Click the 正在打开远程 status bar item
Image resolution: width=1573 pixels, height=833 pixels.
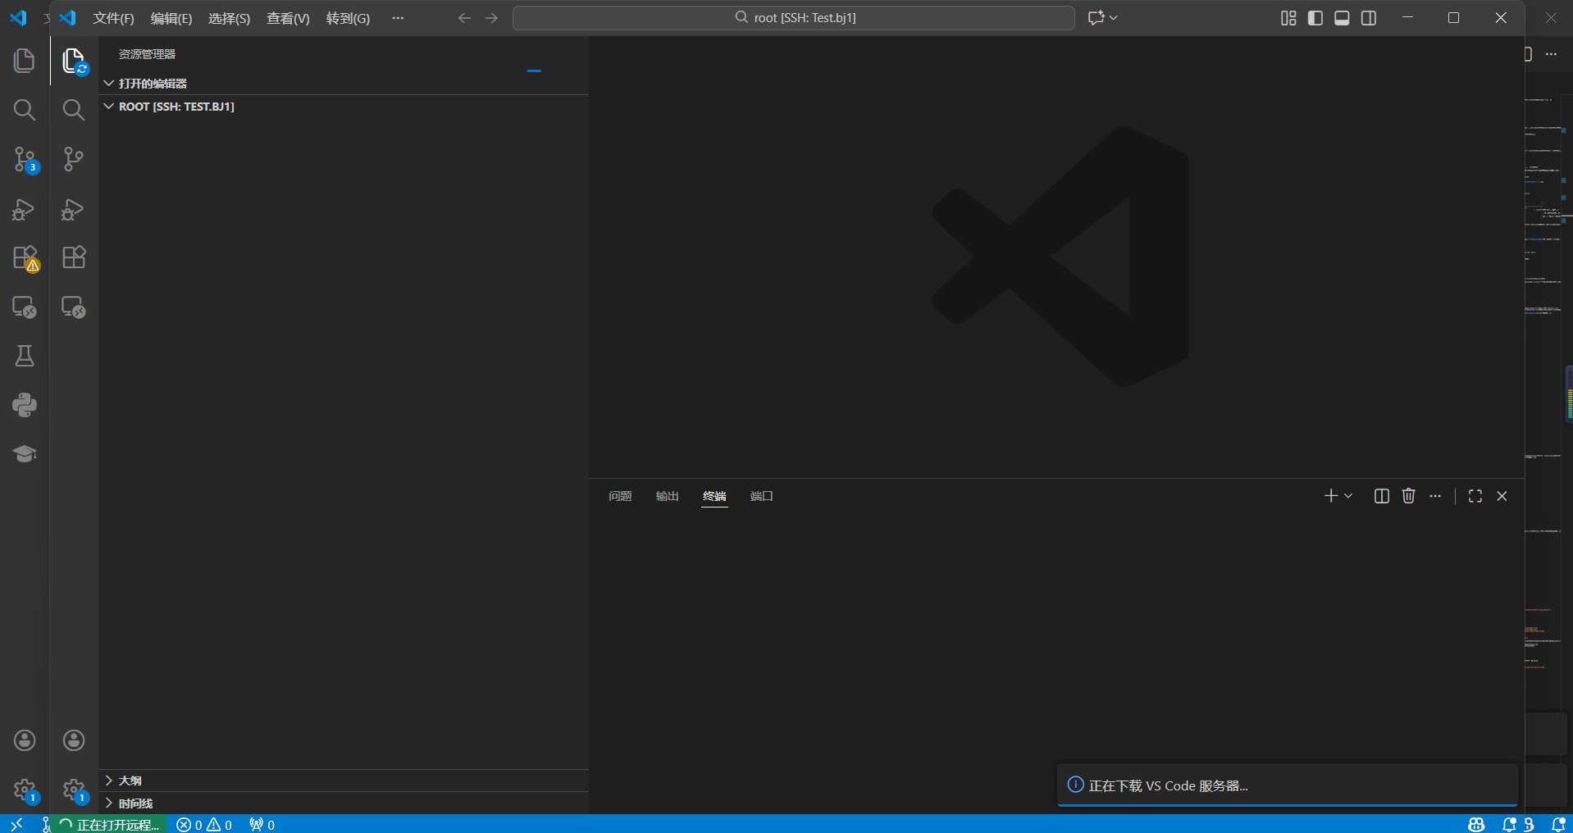pos(111,825)
